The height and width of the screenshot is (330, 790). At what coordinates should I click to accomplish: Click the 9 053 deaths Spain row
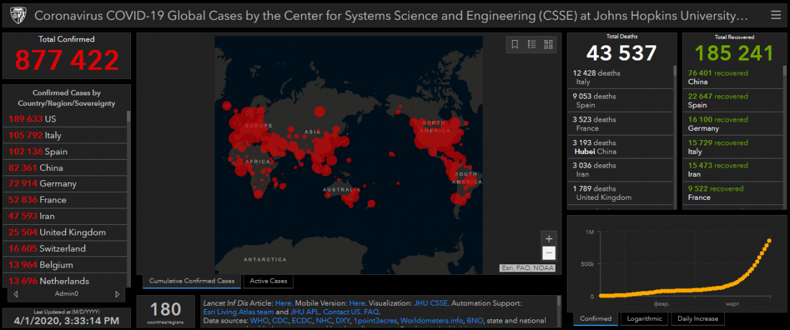point(619,101)
